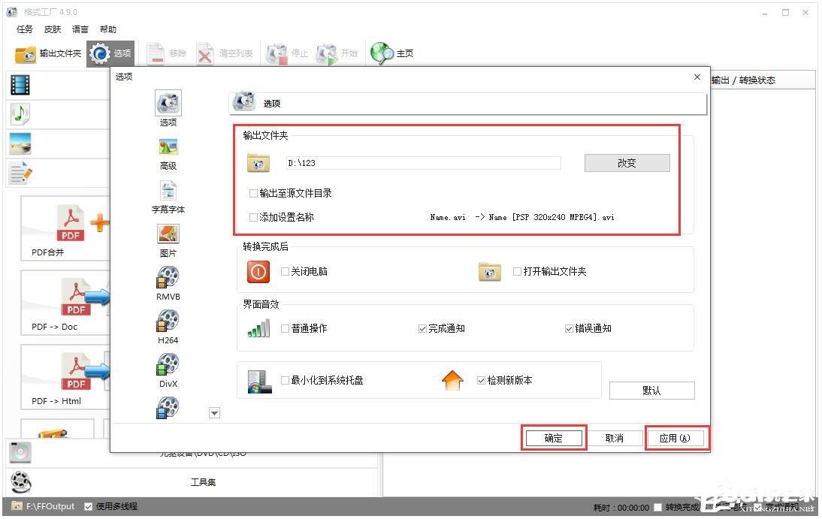Uncheck 完成通知 checkbox
The width and height of the screenshot is (822, 519).
coord(422,329)
